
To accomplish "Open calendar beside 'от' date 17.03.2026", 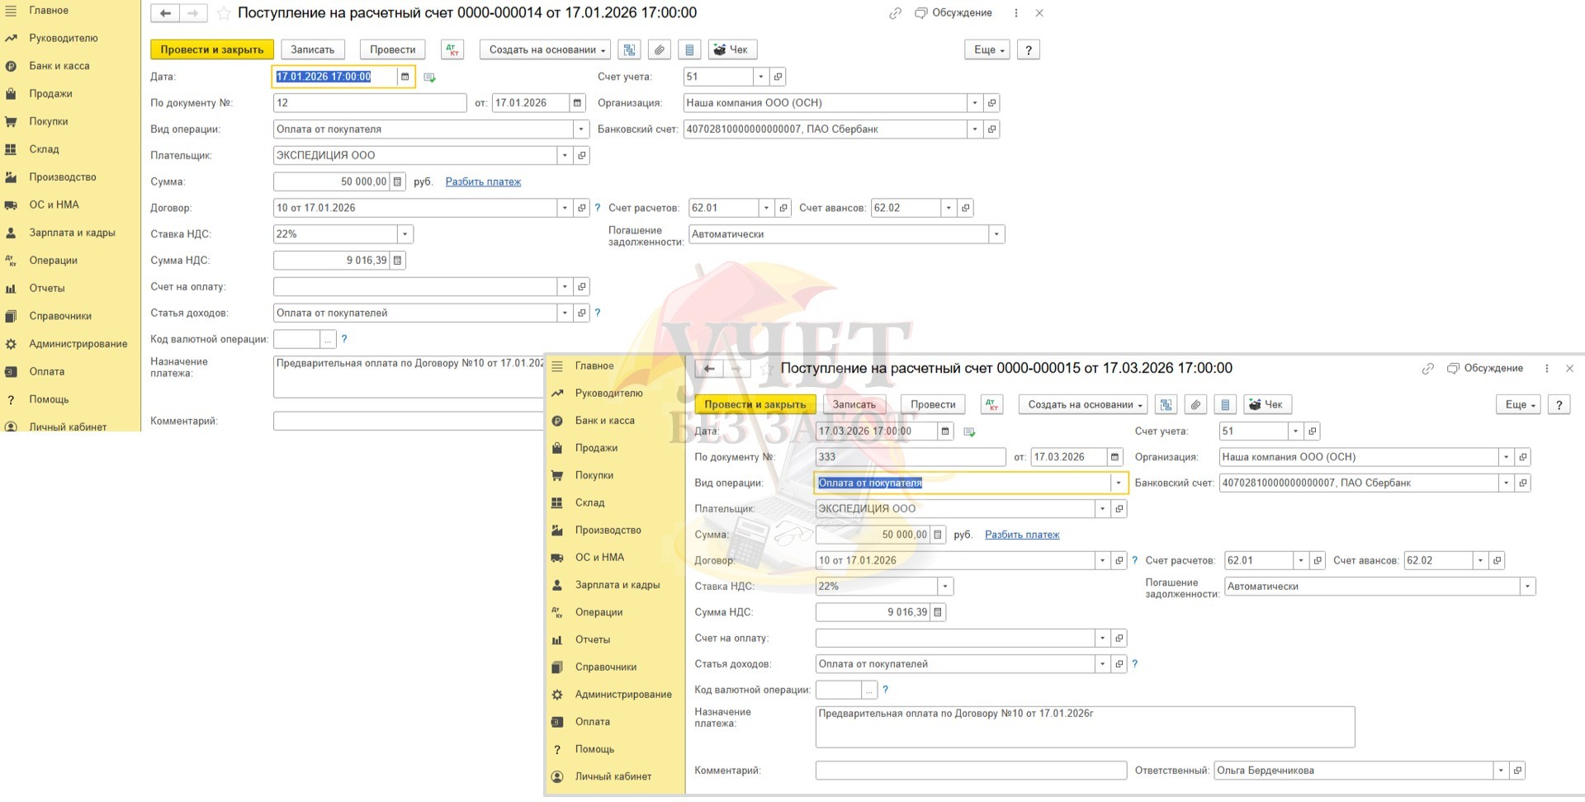I will click(x=1114, y=457).
